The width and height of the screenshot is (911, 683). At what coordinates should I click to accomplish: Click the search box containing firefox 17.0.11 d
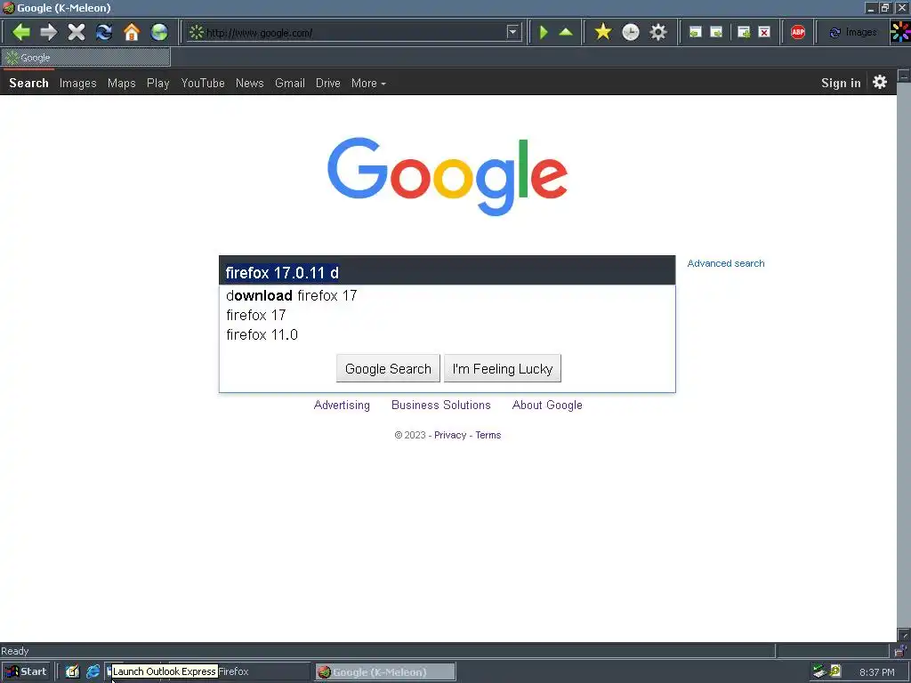(x=447, y=270)
